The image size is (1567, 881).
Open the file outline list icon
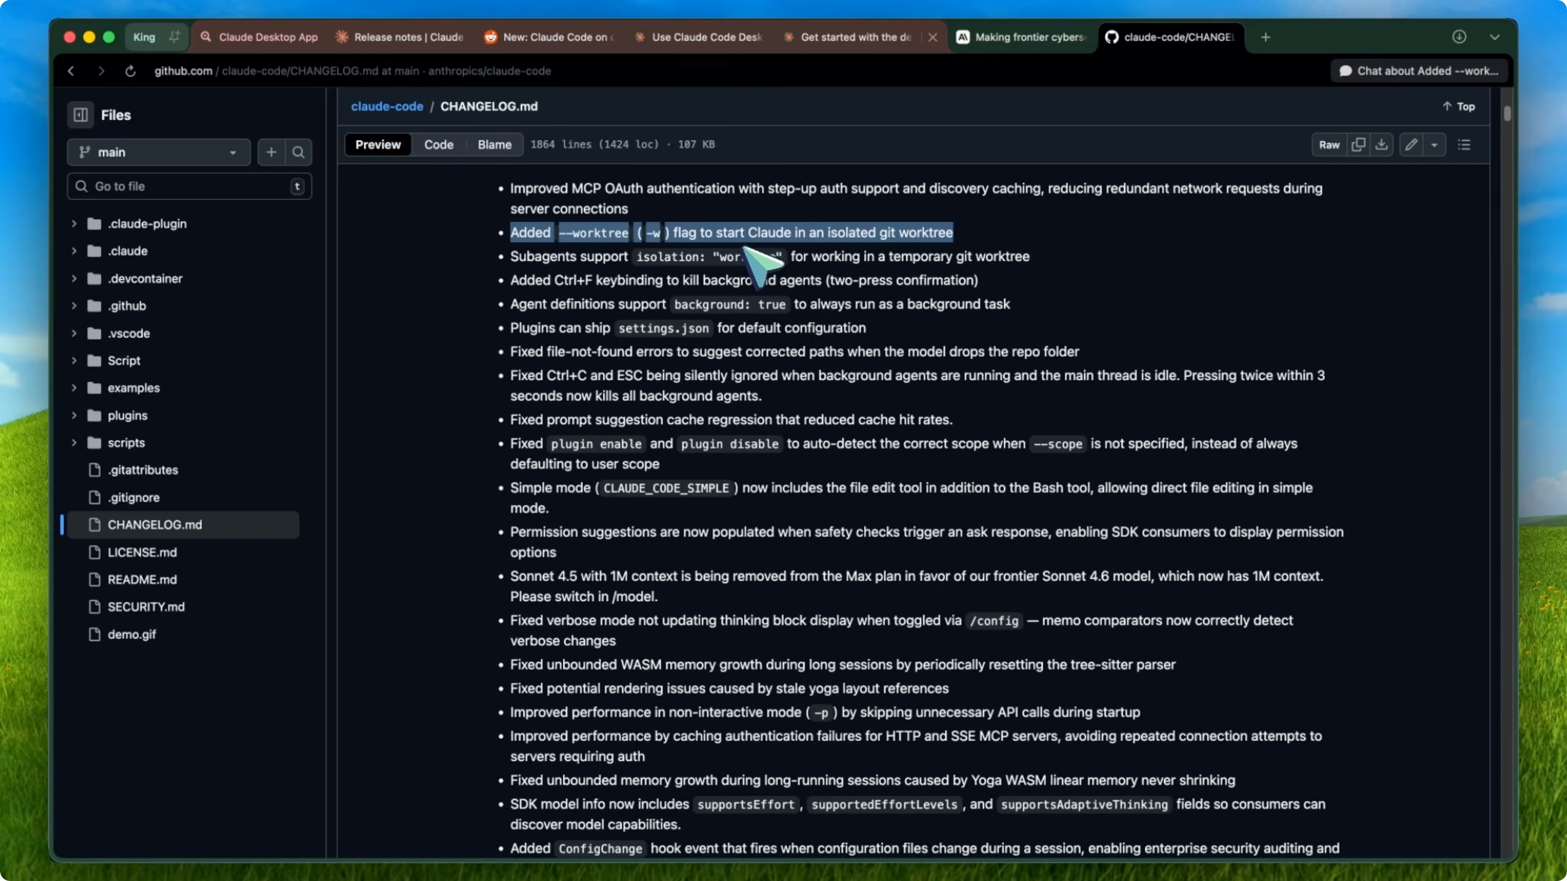[1464, 145]
